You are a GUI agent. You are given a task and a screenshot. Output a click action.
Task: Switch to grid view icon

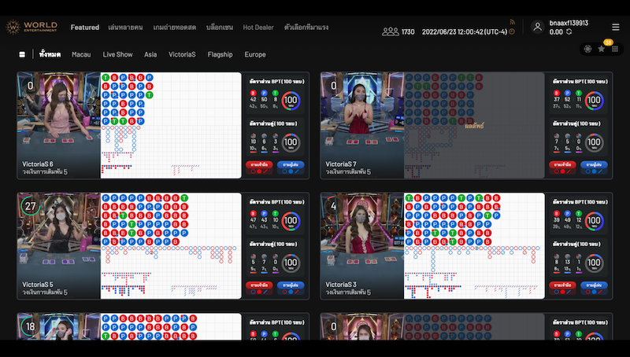pyautogui.click(x=615, y=49)
